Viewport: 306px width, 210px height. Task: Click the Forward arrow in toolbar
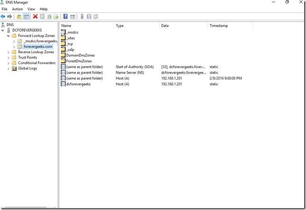(10, 17)
